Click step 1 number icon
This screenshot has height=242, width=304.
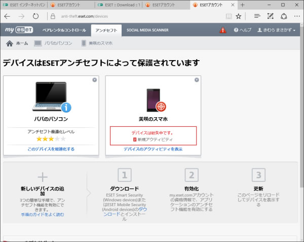[125, 175]
